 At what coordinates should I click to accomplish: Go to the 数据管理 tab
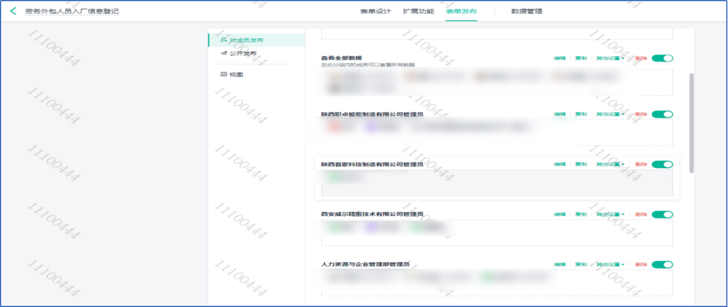tap(527, 11)
